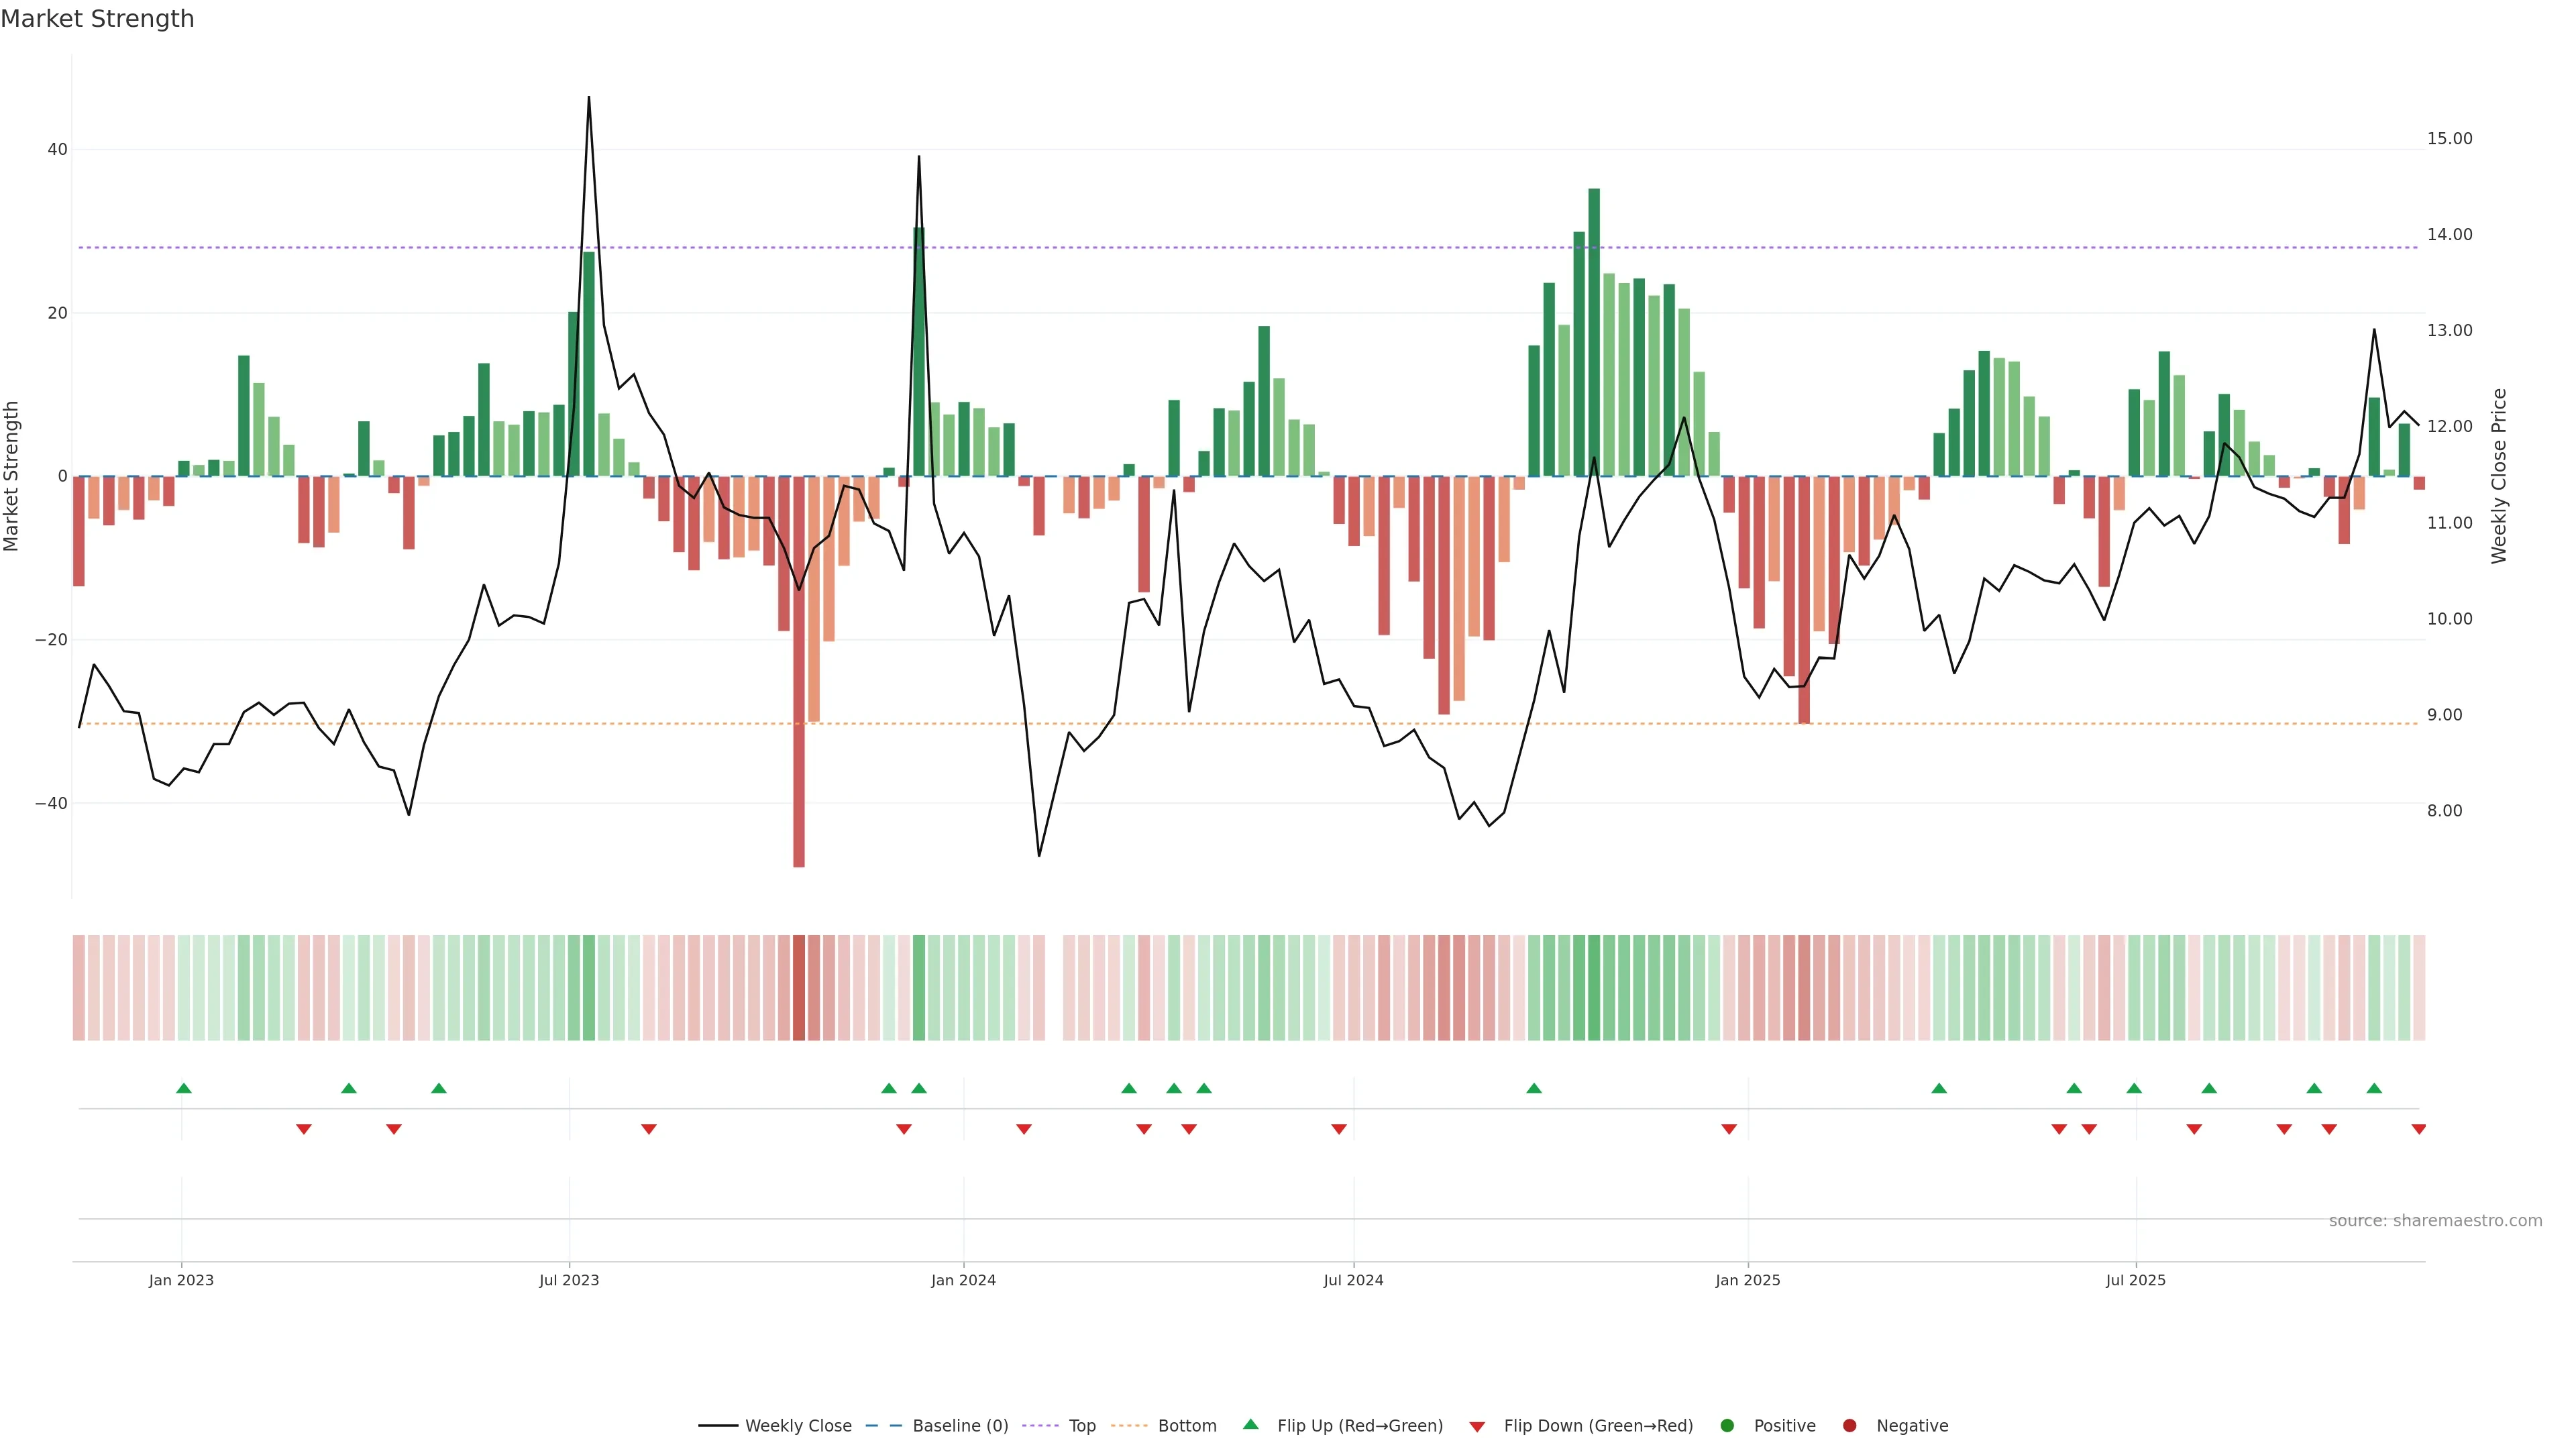2576x1449 pixels.
Task: Click the Positive green circle legend icon
Action: 1727,1425
